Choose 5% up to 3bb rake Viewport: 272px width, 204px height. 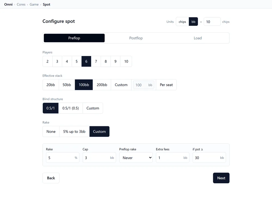point(74,131)
